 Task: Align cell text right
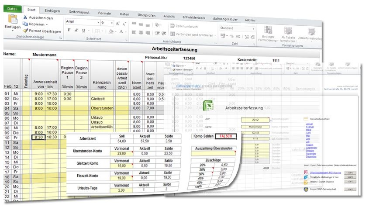148,33
